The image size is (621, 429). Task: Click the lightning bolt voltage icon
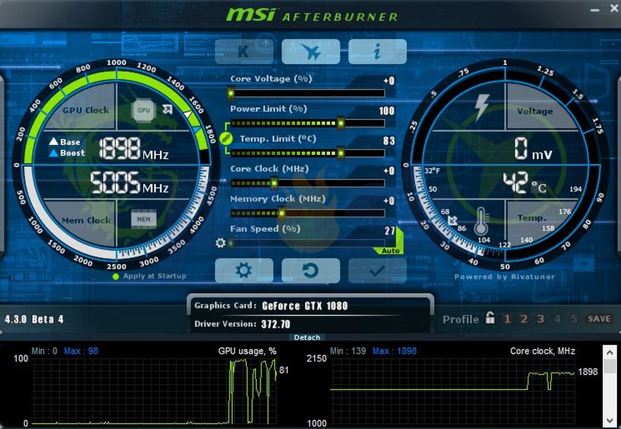click(x=482, y=107)
